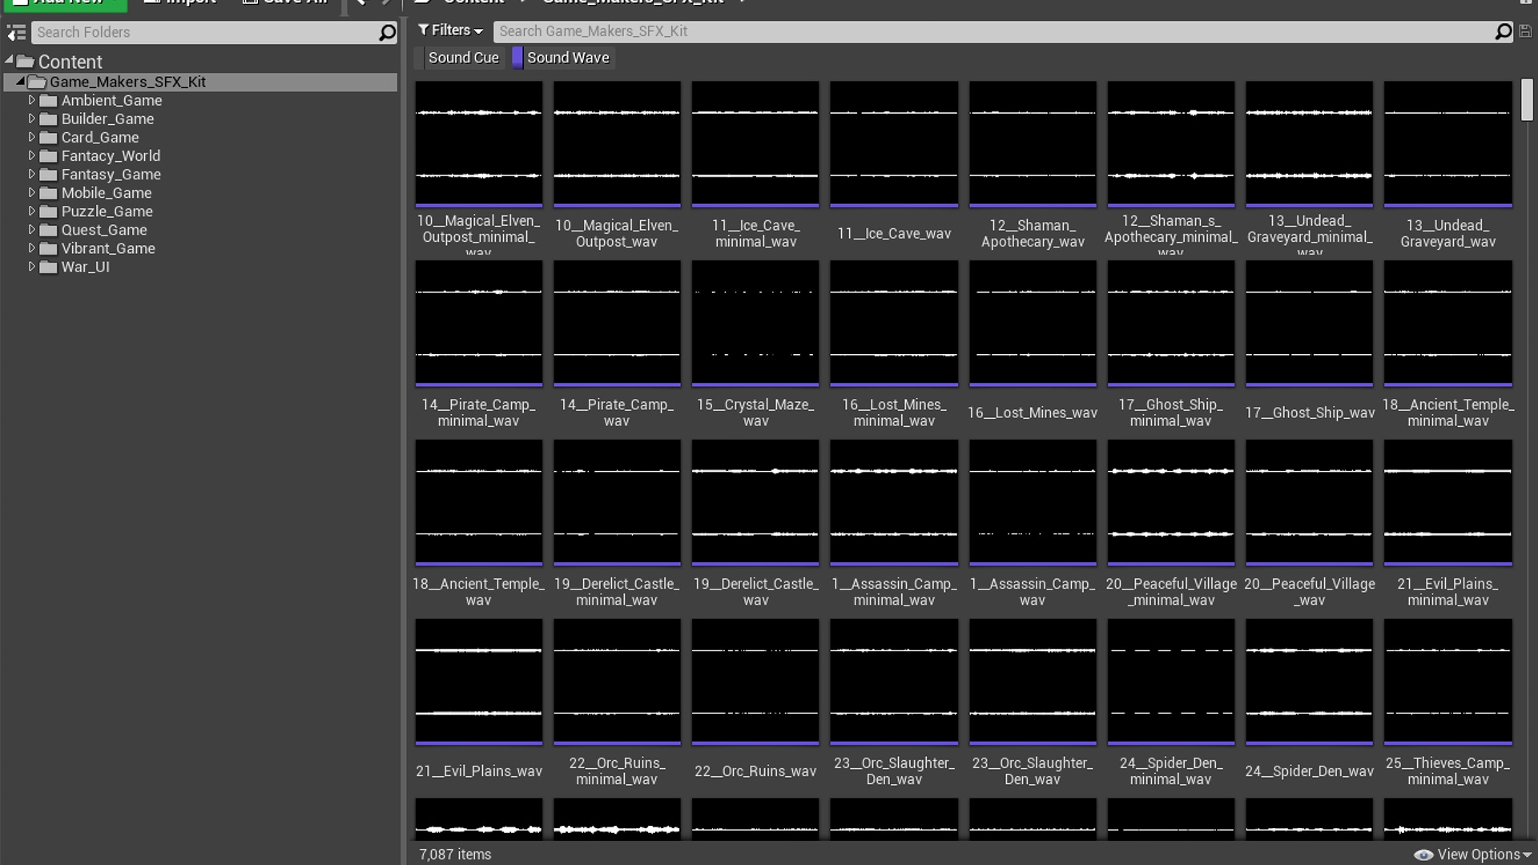
Task: Click the Add New button
Action: click(64, 2)
